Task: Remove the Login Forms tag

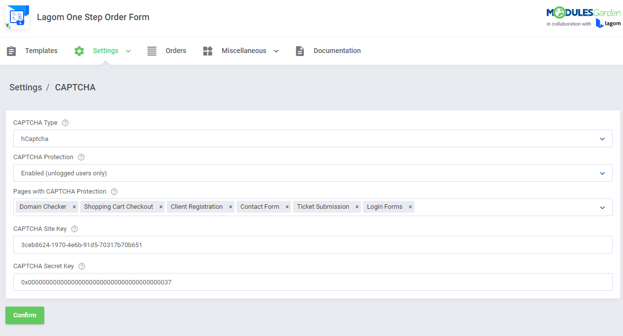Action: 410,207
